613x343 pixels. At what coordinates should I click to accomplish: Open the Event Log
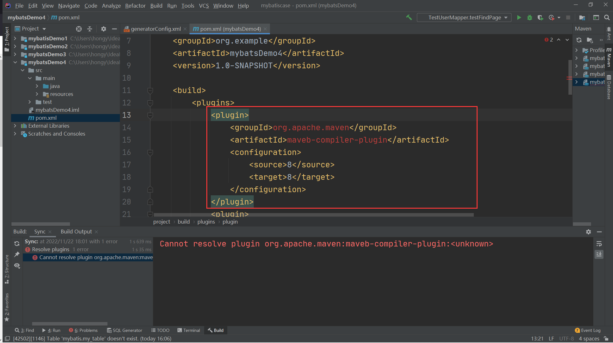point(588,330)
